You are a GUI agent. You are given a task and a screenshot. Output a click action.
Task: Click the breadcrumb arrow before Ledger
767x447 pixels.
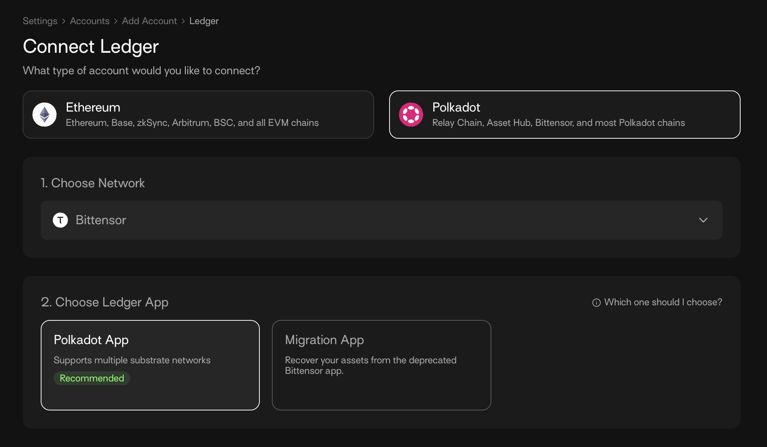[183, 21]
